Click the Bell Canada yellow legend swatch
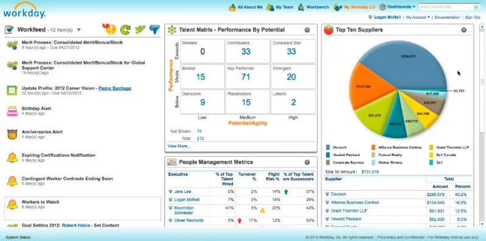 click(431, 155)
